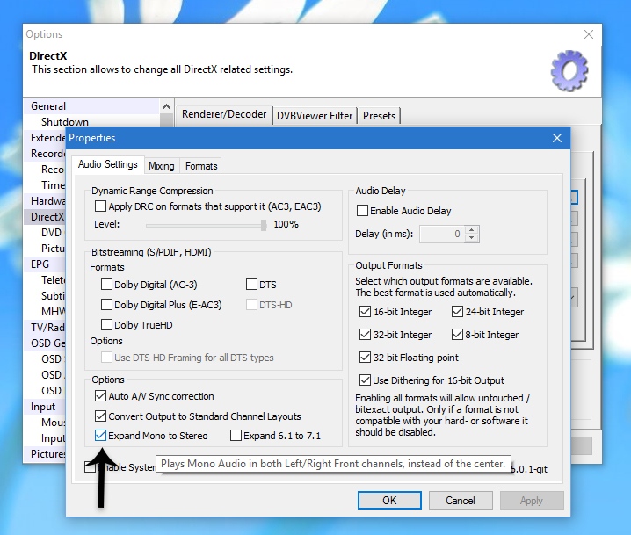
Task: Click scroll-up arrow of Options tree
Action: point(167,106)
